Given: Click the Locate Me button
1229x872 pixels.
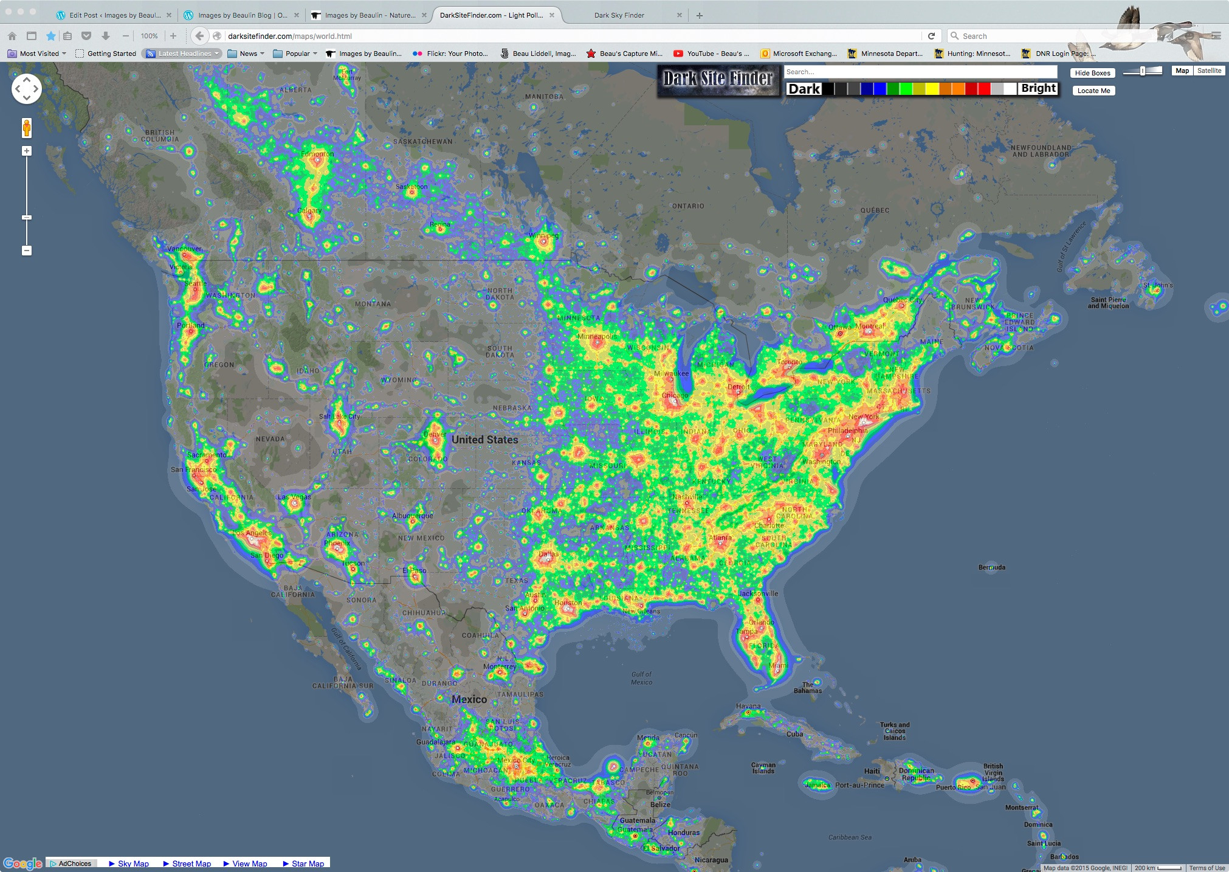Looking at the screenshot, I should [x=1093, y=91].
